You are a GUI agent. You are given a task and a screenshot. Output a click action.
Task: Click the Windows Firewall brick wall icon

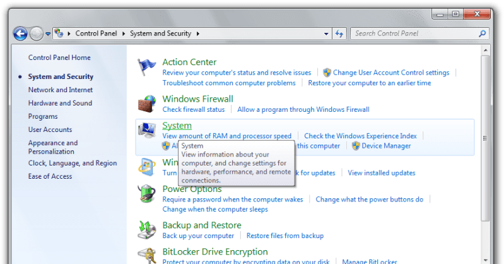147,104
